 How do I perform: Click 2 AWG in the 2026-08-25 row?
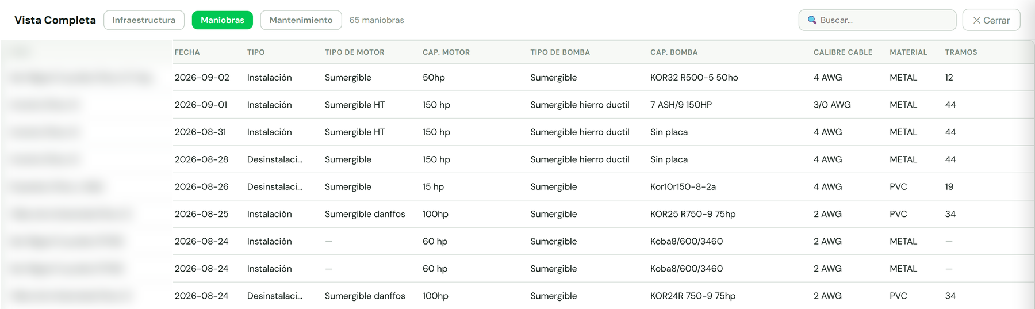tap(827, 214)
